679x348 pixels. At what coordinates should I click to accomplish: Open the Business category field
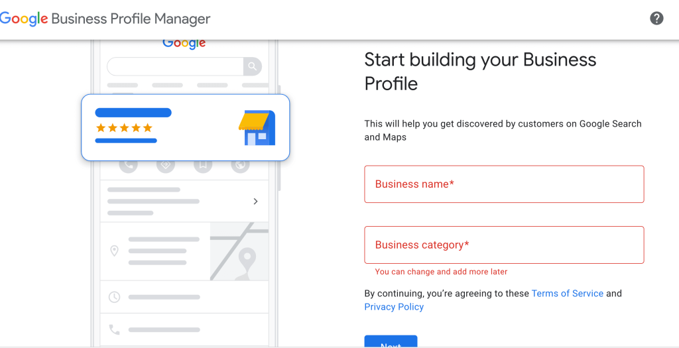[504, 245]
